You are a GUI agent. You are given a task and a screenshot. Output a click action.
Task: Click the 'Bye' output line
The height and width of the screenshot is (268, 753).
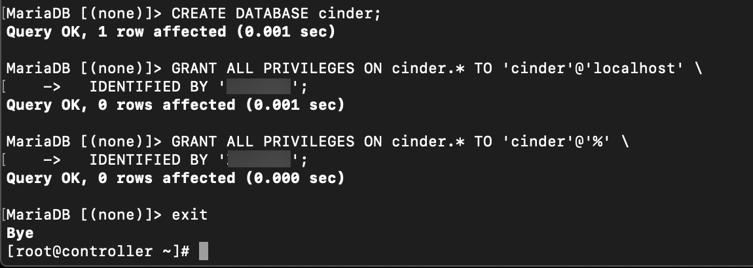click(20, 233)
